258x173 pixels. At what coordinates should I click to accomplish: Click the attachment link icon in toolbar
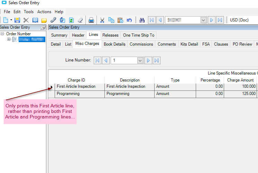53,20
